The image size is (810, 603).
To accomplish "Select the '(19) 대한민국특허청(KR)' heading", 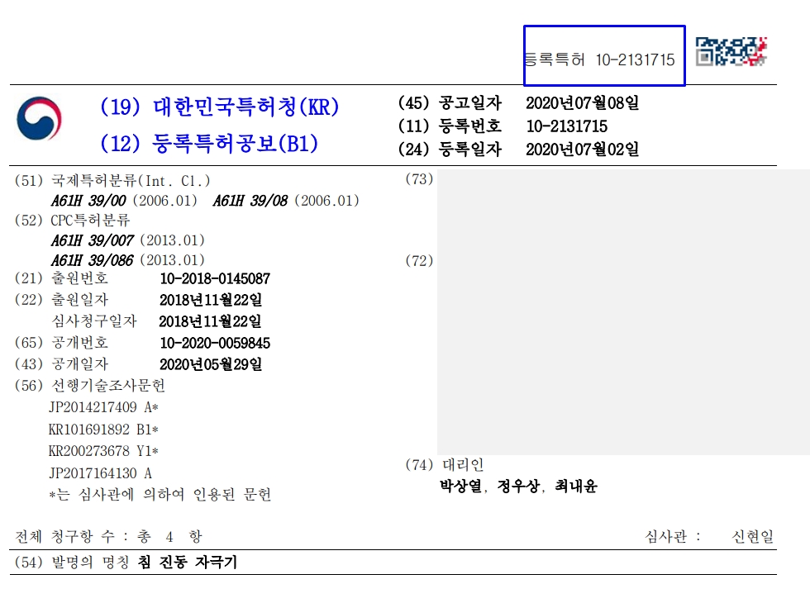I will coord(220,107).
